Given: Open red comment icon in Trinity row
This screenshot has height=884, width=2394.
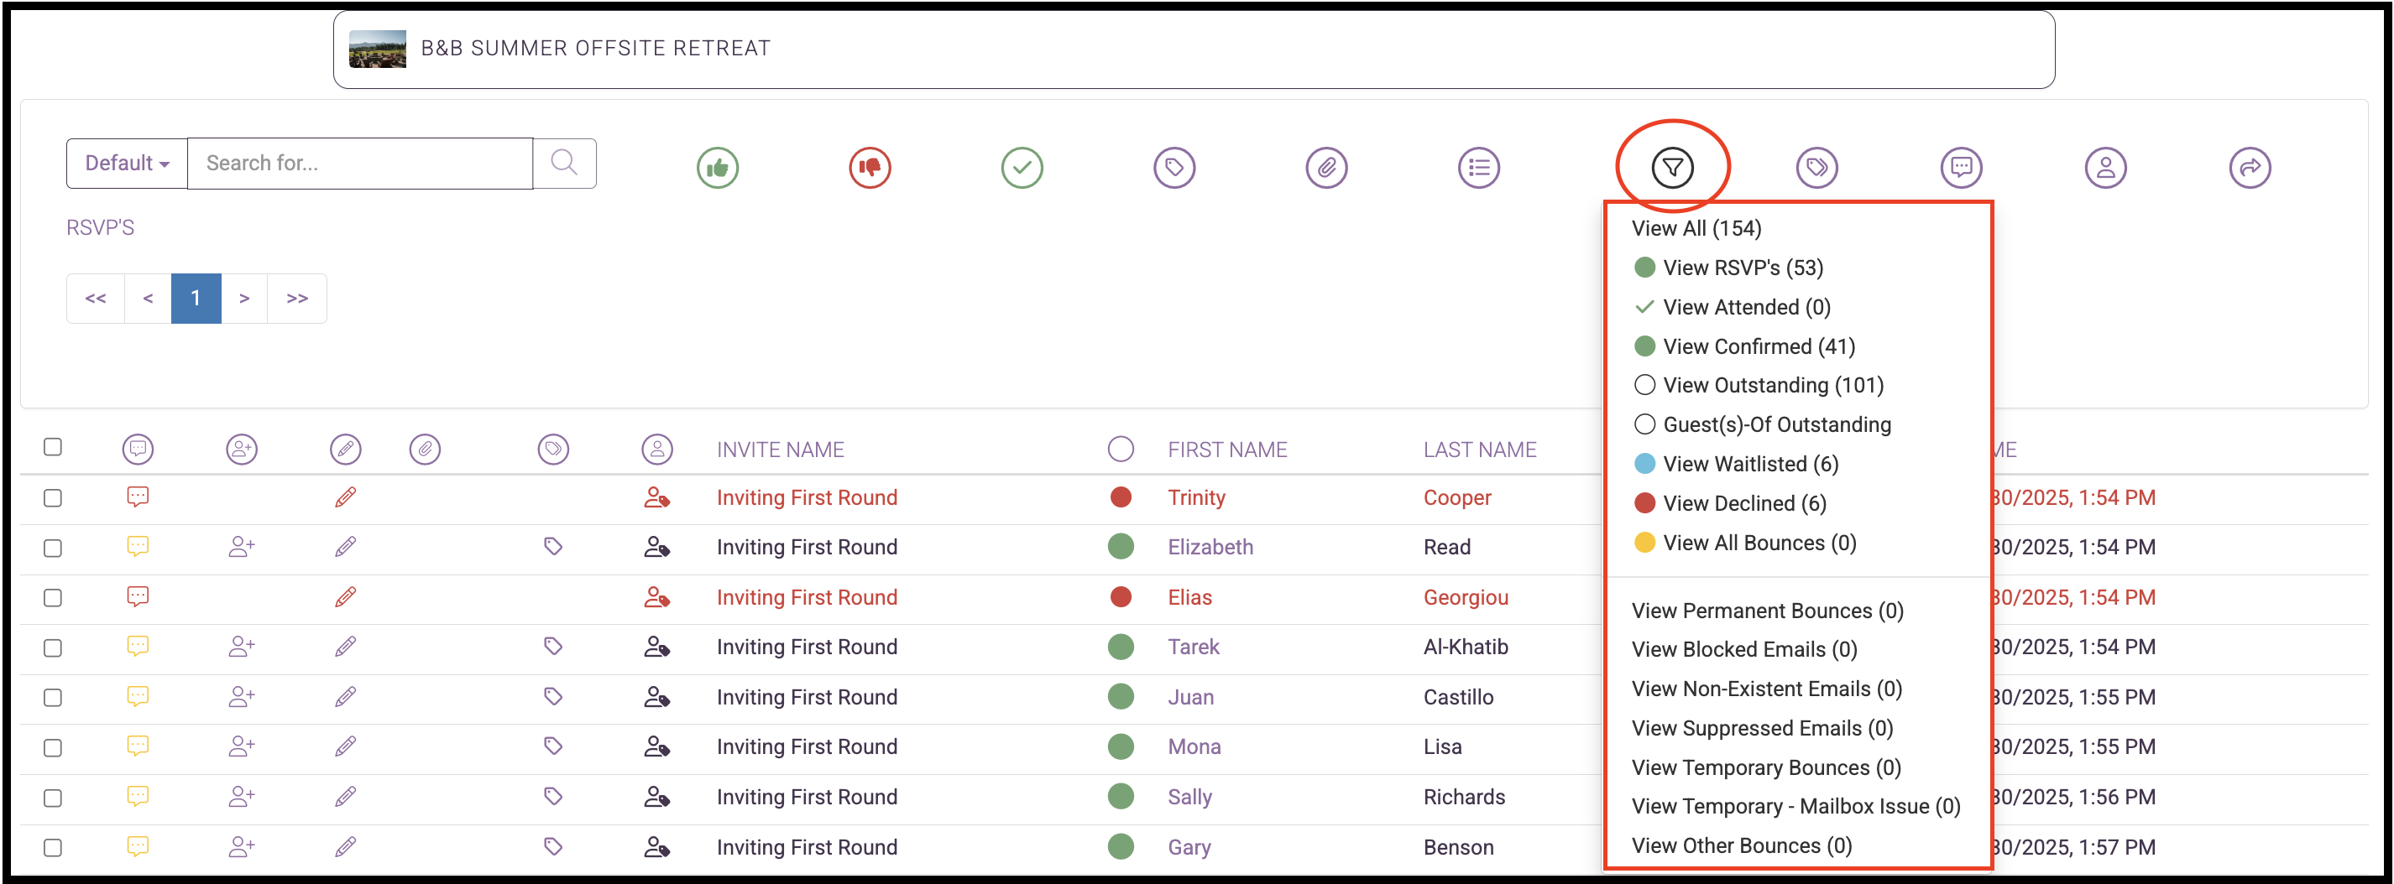Looking at the screenshot, I should point(138,497).
